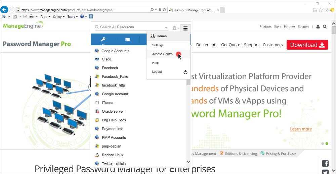
Task: Open the Cisco resource entry
Action: pos(107,59)
